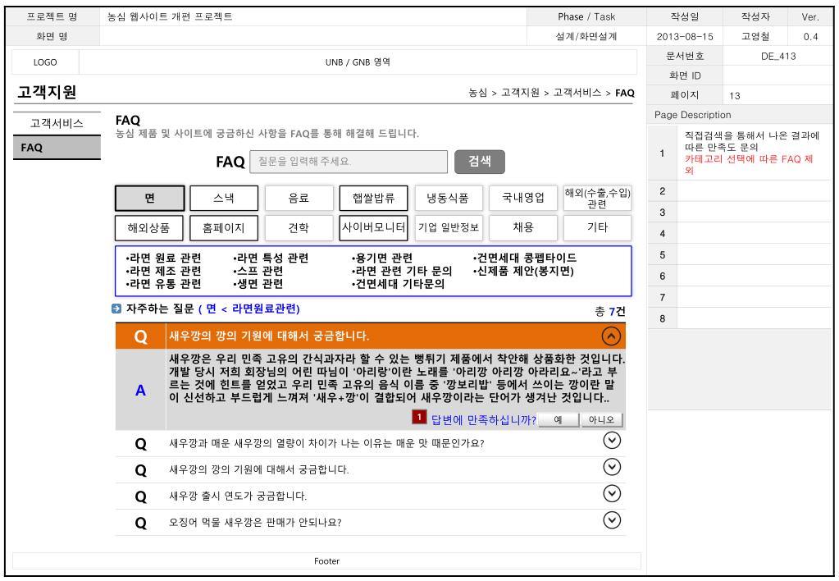The height and width of the screenshot is (581, 839).
Task: Open 라면 제조 관련 subcategory
Action: (x=164, y=271)
